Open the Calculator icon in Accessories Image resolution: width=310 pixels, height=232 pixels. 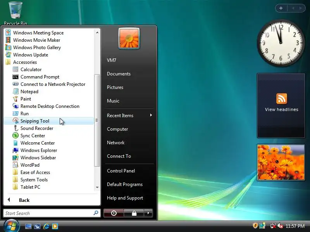pyautogui.click(x=15, y=70)
